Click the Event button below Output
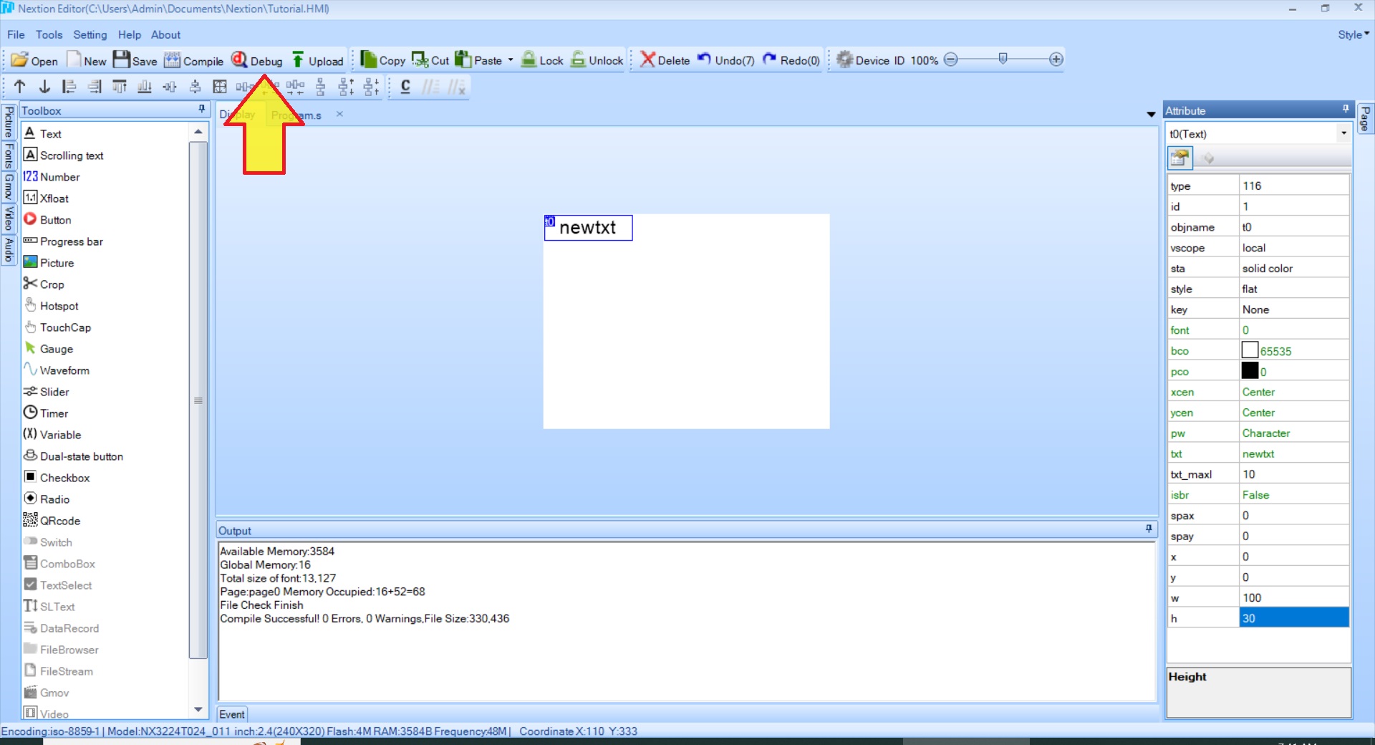 [231, 714]
